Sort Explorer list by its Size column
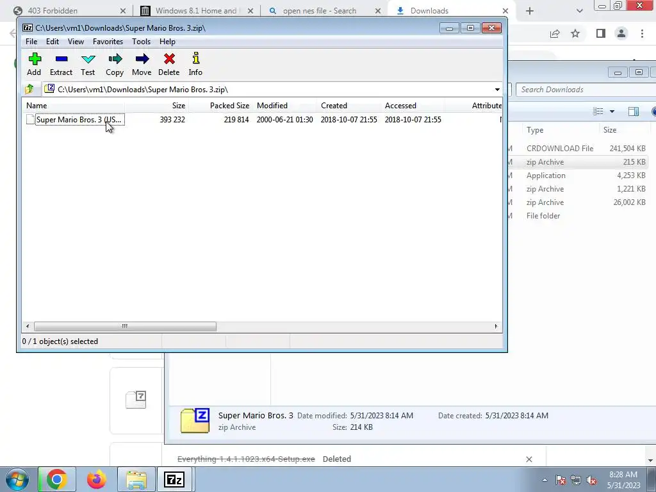 pos(625,130)
